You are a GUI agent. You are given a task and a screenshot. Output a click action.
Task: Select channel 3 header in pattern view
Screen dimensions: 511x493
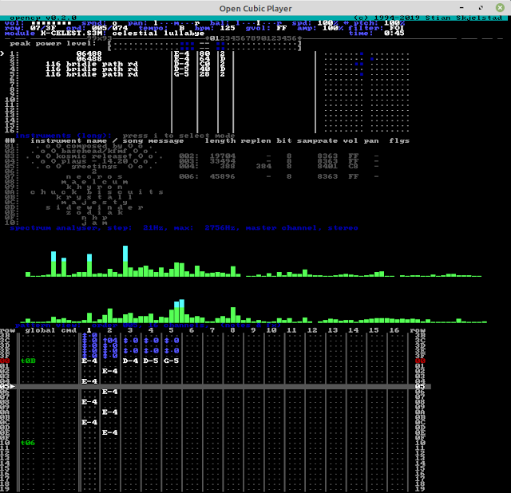[x=130, y=330]
